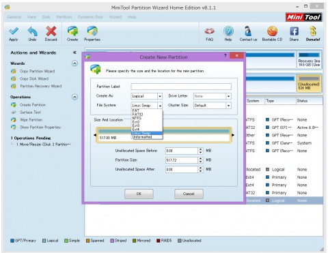This screenshot has width=328, height=253.
Task: Click the System status row
Action: [x=304, y=143]
